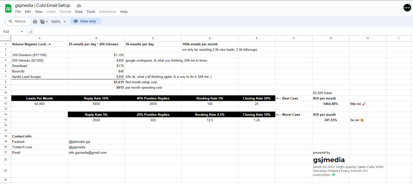Select the $1,615 total cell
This screenshot has height=184, width=413.
point(96,82)
